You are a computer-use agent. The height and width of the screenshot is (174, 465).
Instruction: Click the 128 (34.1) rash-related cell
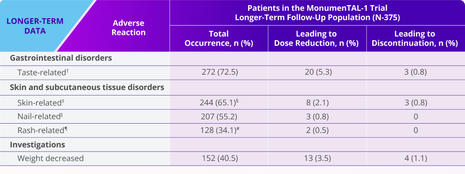tap(219, 130)
